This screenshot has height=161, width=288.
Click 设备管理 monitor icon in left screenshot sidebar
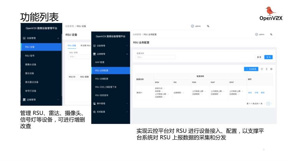point(24,38)
